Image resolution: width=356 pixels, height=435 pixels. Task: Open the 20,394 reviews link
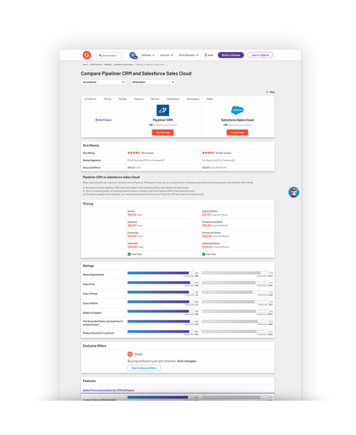pos(224,153)
